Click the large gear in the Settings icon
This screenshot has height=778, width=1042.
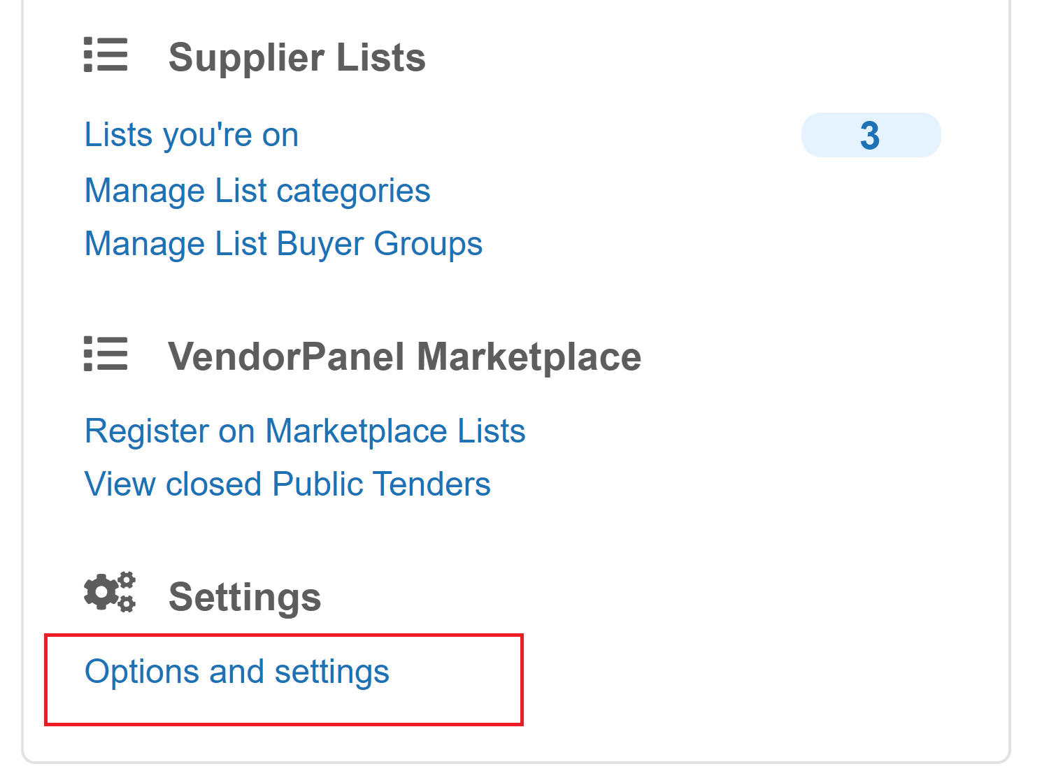coord(101,593)
